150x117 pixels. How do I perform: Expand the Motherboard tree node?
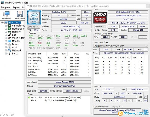point(6,29)
